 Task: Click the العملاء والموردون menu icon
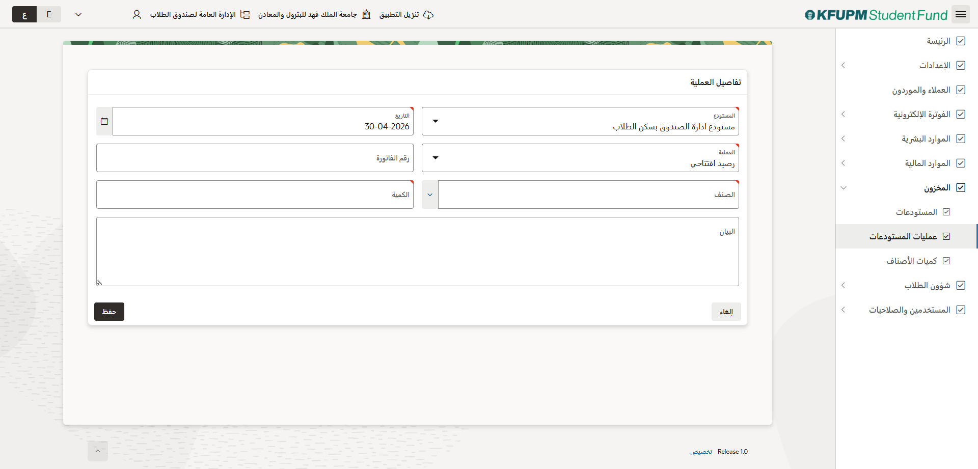(961, 90)
